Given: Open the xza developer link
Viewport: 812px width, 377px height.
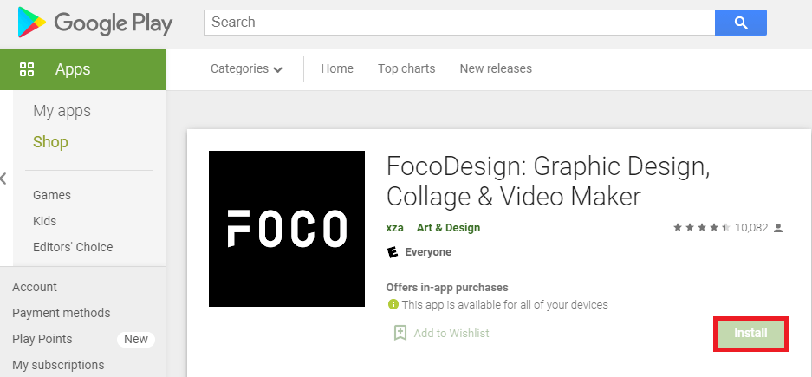Looking at the screenshot, I should pos(394,228).
